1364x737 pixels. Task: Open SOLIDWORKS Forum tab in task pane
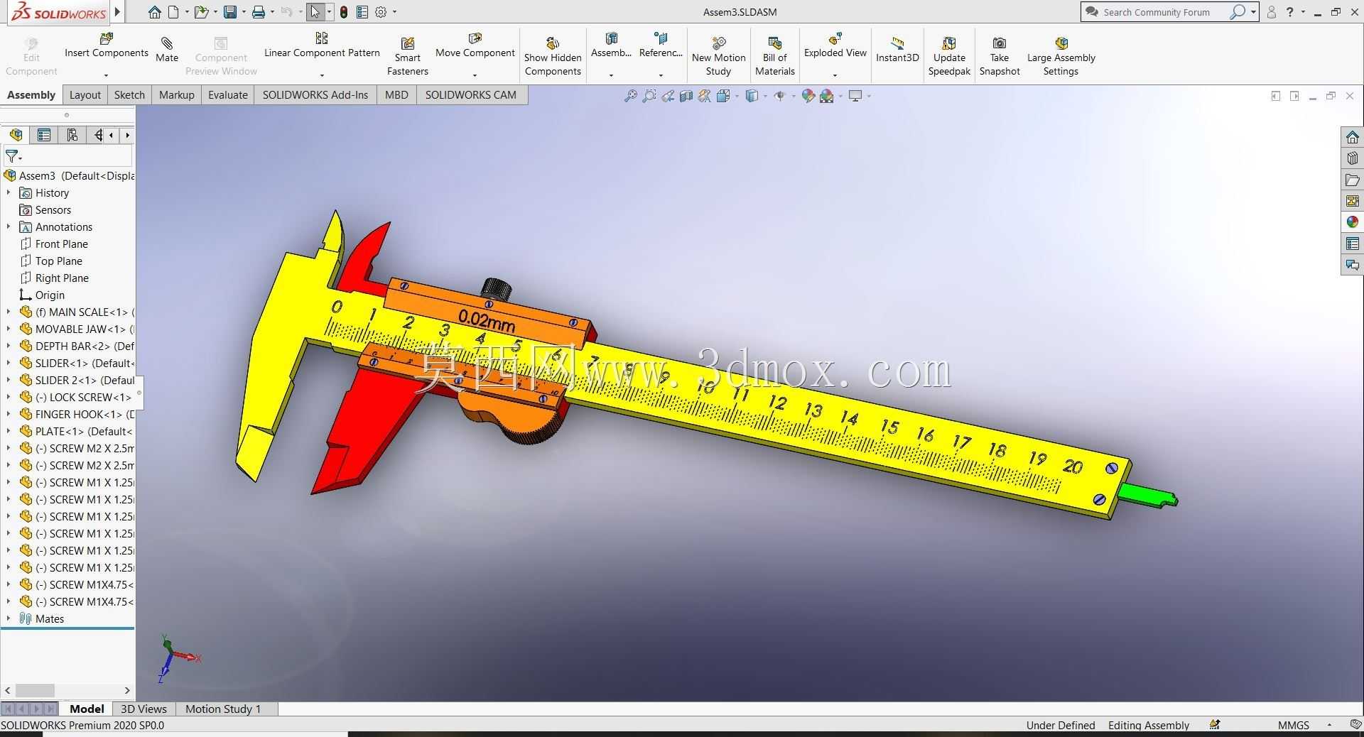pyautogui.click(x=1352, y=265)
